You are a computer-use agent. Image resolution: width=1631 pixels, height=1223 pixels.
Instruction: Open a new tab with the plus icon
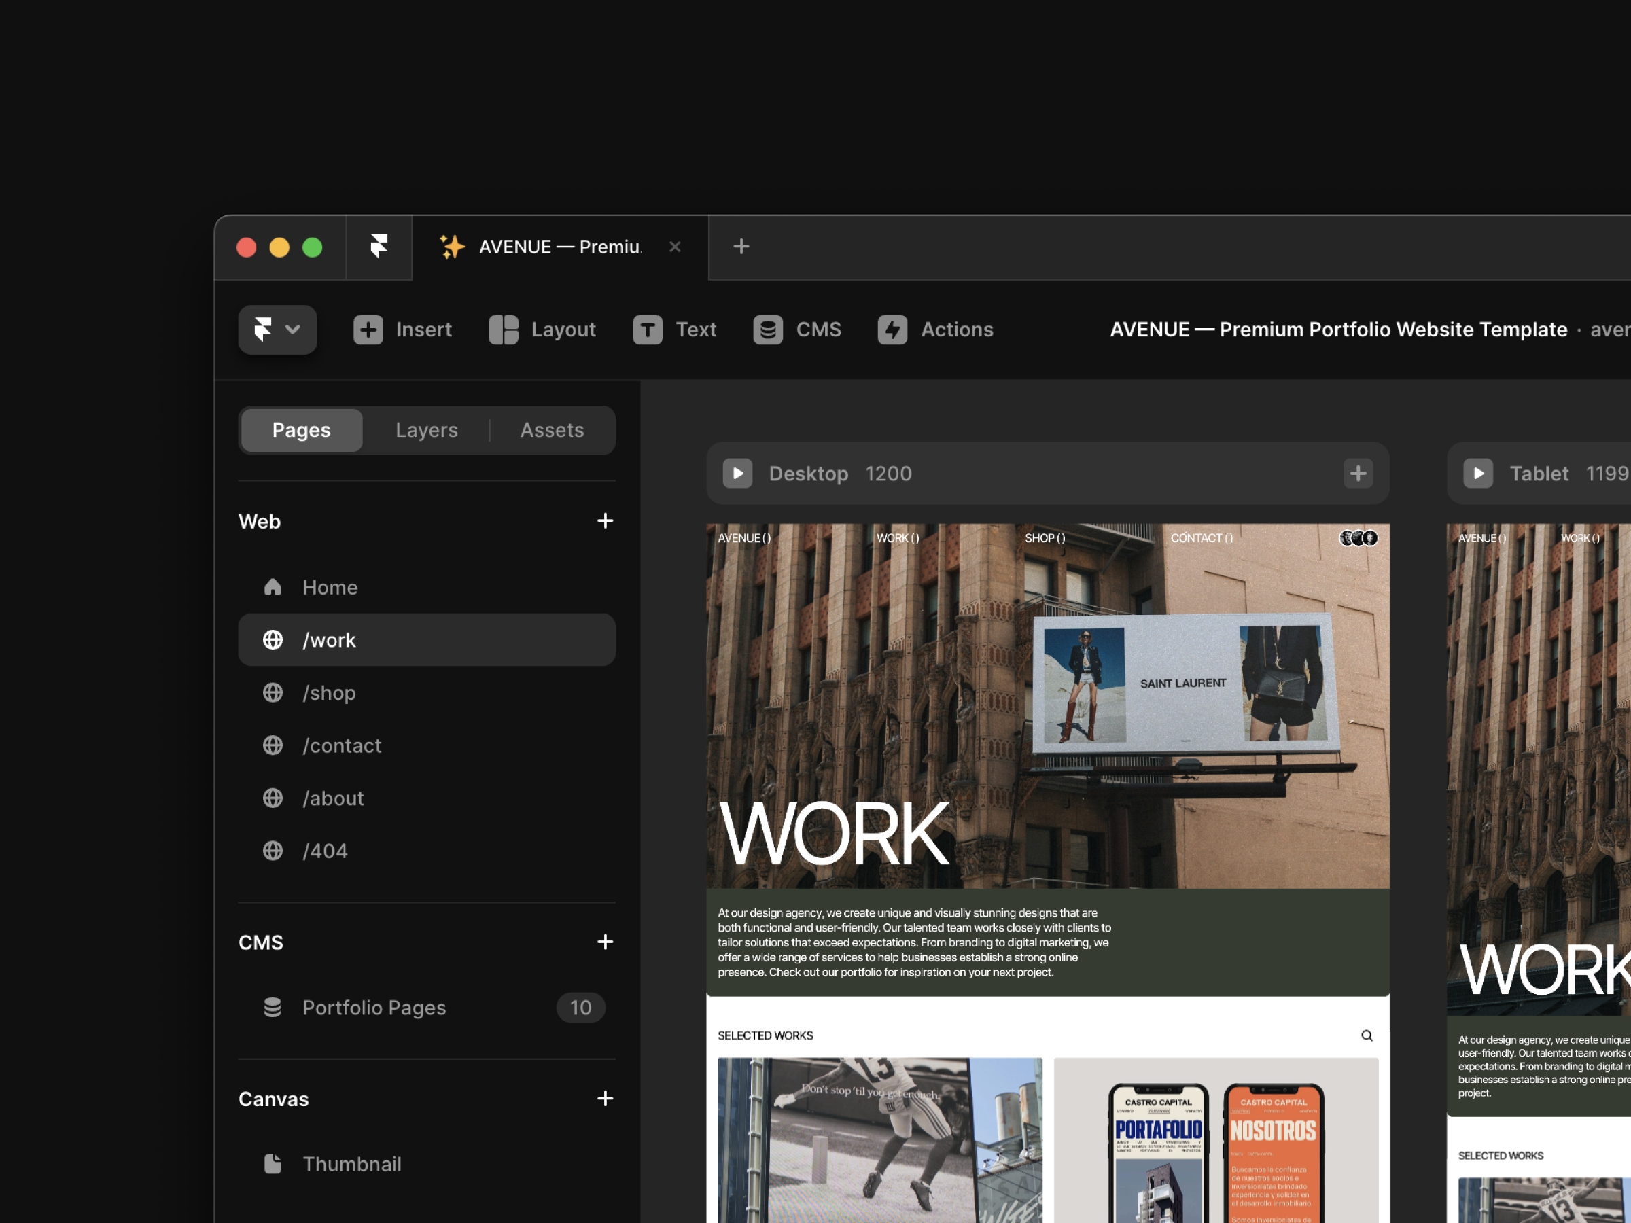pos(741,246)
